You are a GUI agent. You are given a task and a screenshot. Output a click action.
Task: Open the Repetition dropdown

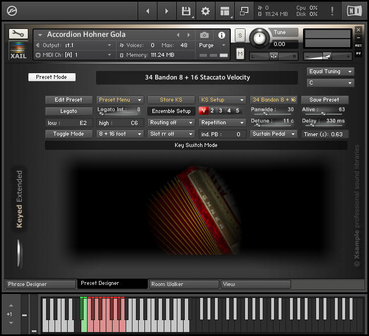click(x=222, y=123)
